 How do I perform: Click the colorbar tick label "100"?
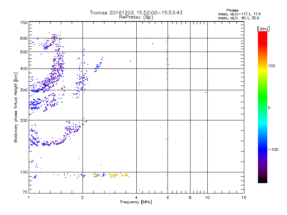coord(272,66)
